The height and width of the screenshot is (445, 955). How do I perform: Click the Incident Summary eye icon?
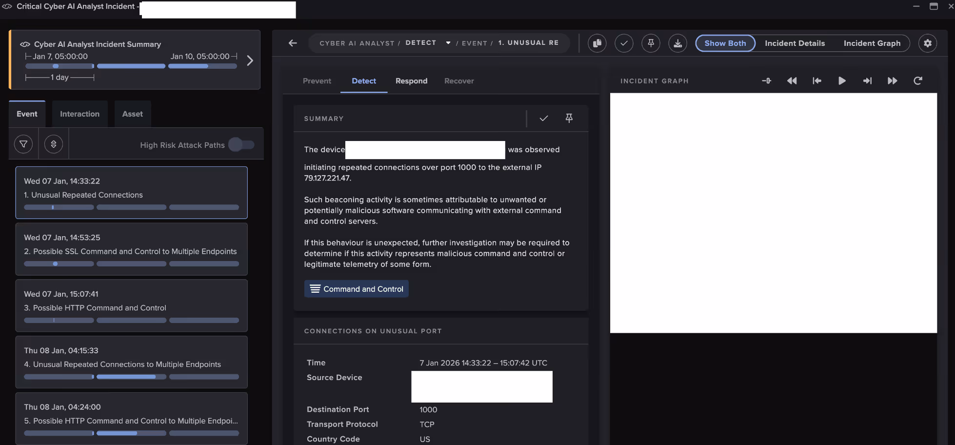tap(25, 44)
